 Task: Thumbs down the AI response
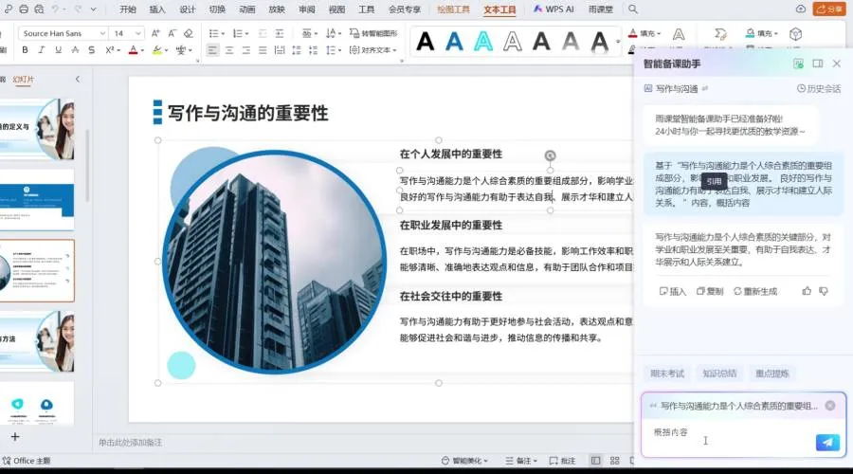pos(824,291)
